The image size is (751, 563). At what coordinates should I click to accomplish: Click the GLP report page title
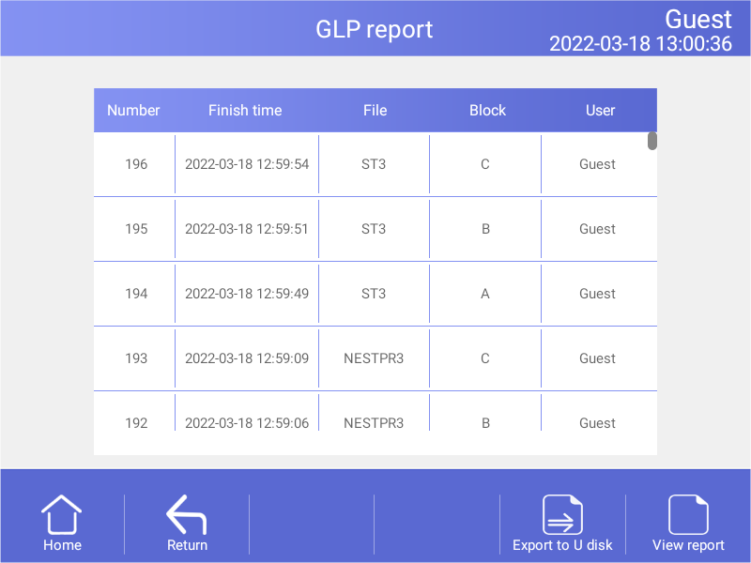[x=374, y=29]
